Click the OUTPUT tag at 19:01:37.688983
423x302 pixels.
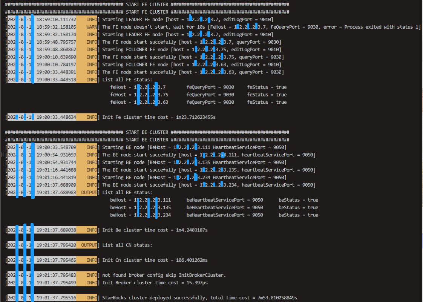click(89, 193)
